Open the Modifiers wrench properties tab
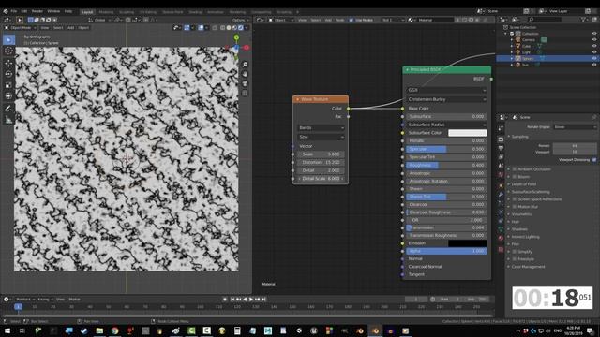This screenshot has width=600, height=337. pos(501,195)
